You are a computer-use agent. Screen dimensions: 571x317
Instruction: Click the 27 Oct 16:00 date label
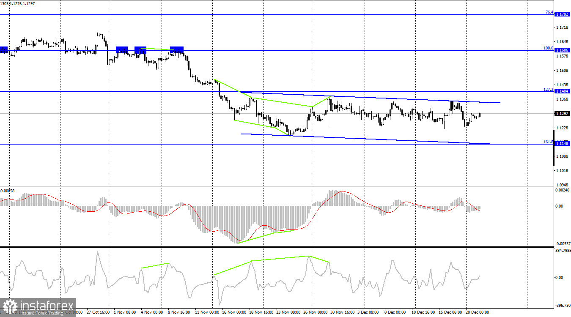tap(99, 312)
